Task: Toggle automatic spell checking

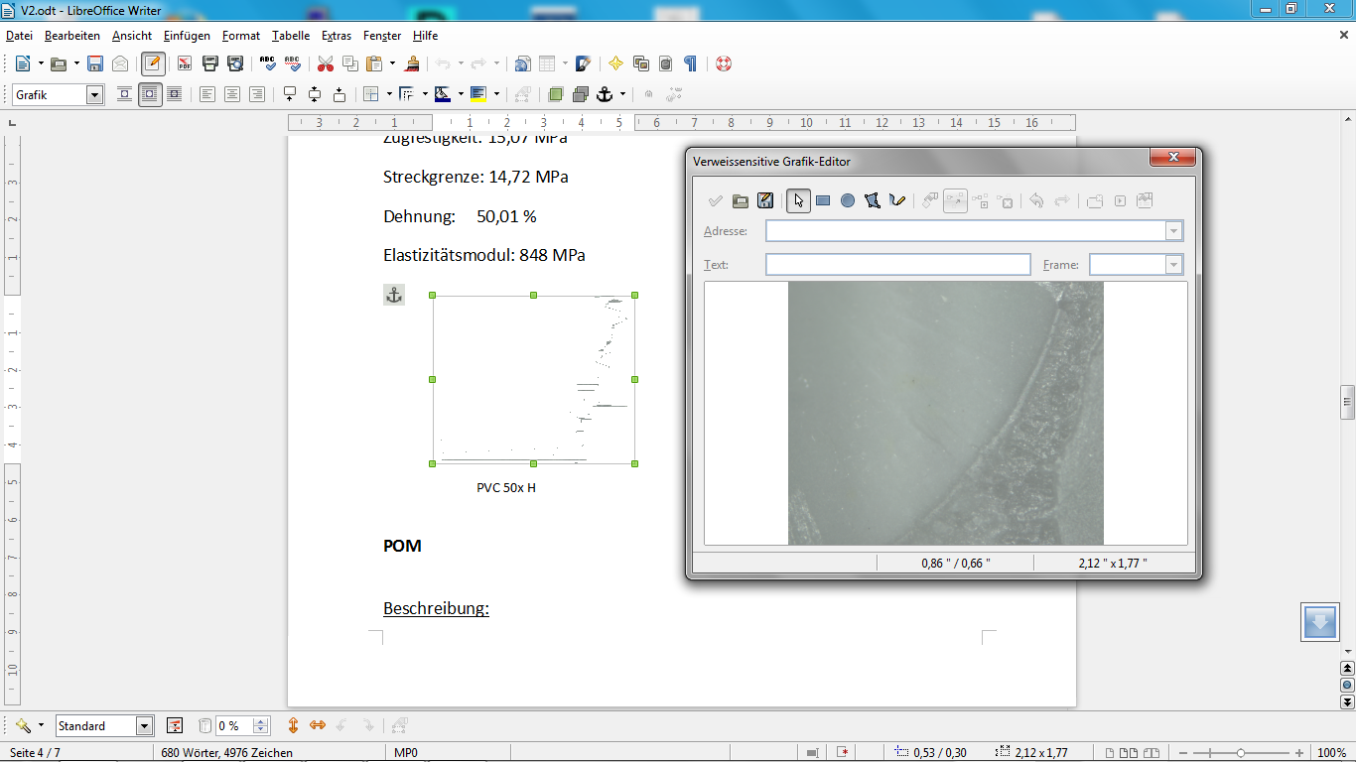Action: [293, 63]
